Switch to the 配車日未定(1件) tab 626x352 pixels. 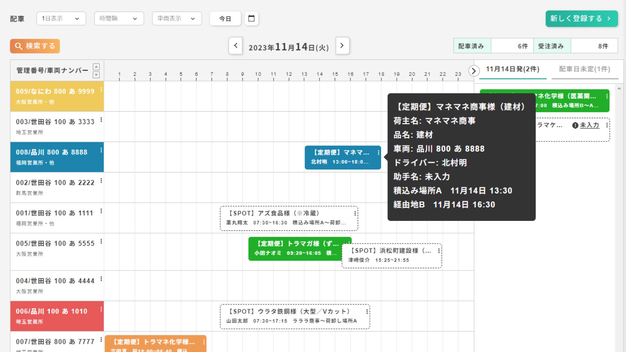click(x=585, y=69)
